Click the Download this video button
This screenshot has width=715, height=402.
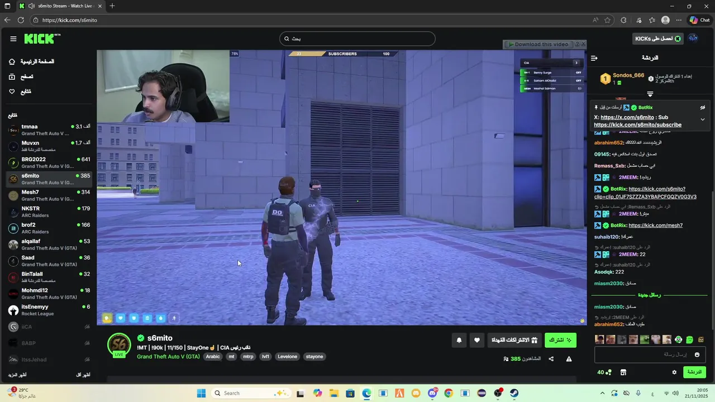tap(538, 44)
